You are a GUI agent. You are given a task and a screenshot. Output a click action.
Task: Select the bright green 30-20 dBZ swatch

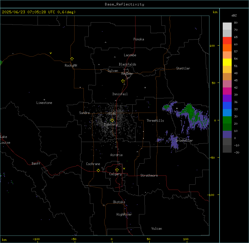tap(227, 120)
